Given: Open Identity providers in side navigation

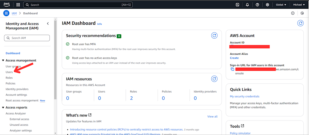Looking at the screenshot, I should [x=17, y=89].
